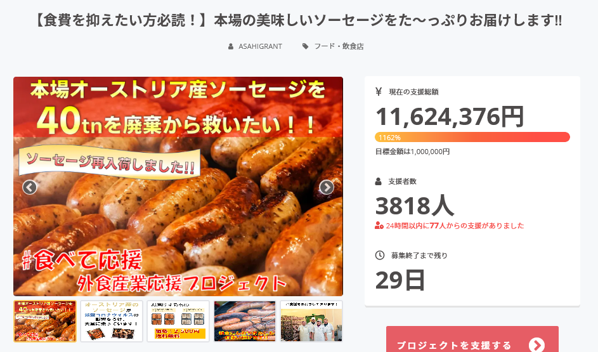The height and width of the screenshot is (352, 598).
Task: Select the fourth thumbnail of grilled sausages
Action: [245, 321]
